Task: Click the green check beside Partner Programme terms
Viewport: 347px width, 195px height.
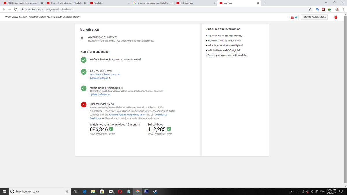Action: pyautogui.click(x=84, y=60)
